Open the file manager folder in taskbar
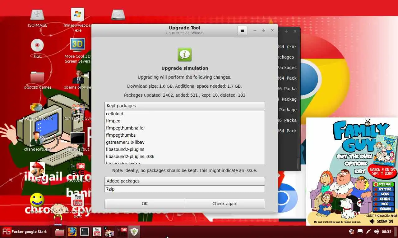 [x=59, y=232]
